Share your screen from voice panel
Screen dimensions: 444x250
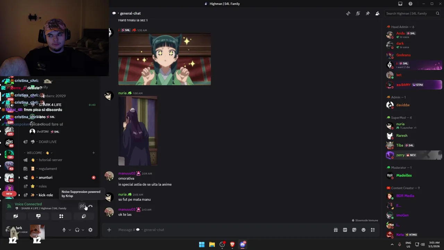(39, 216)
